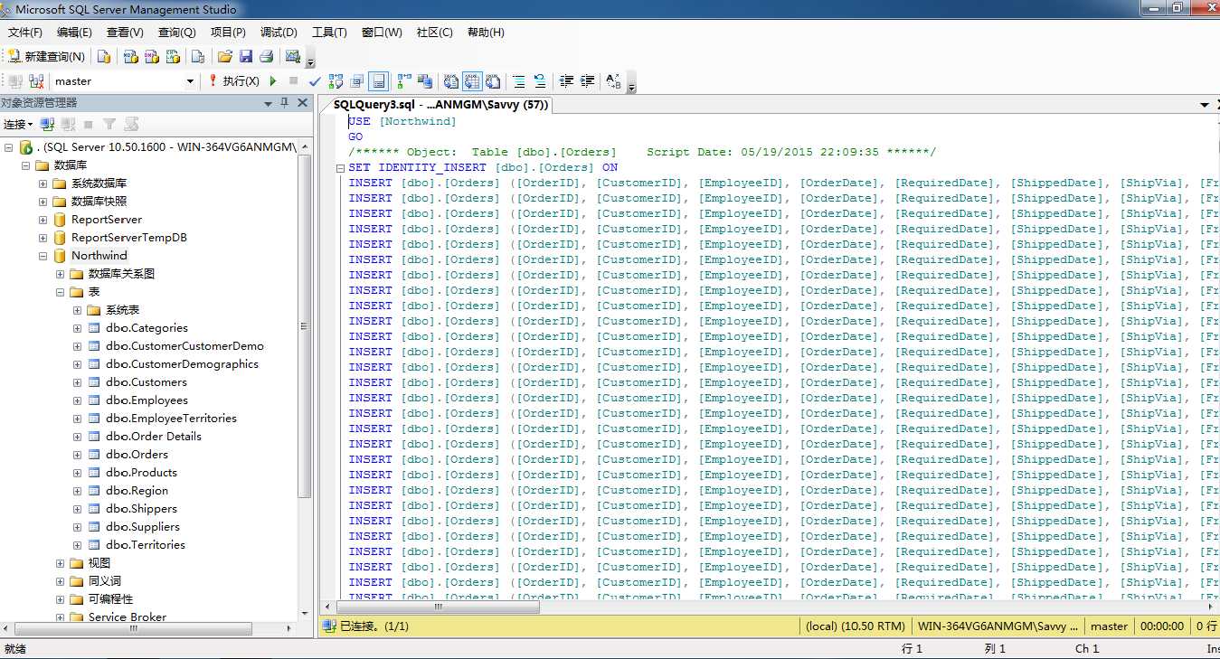Screen dimensions: 1220x659
Task: Pin the 对象资源管理器 panel via its pushpin
Action: pos(285,103)
